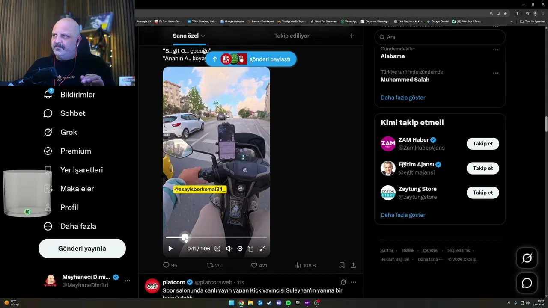Screen dimensions: 548x308
Task: Open the Google Gemini bookmark
Action: [x=438, y=21]
